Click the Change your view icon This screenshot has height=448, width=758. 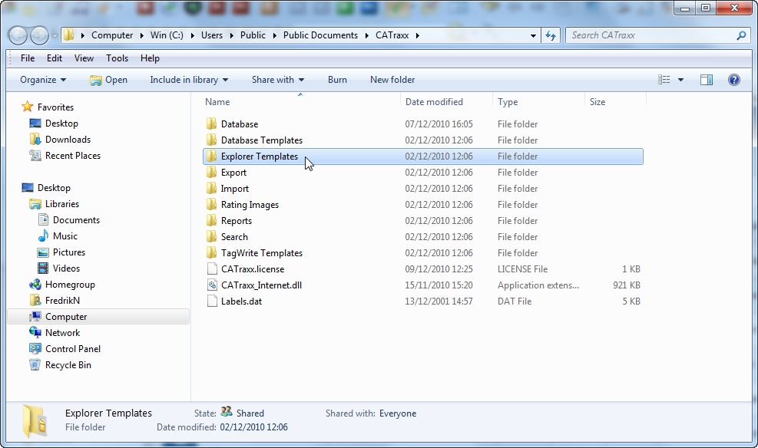pos(664,80)
